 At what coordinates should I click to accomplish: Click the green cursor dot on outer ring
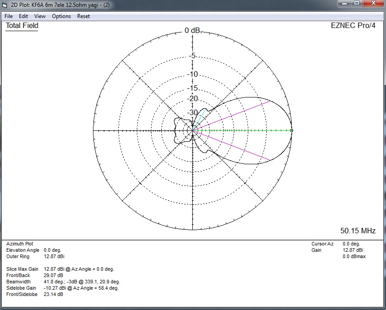292,130
